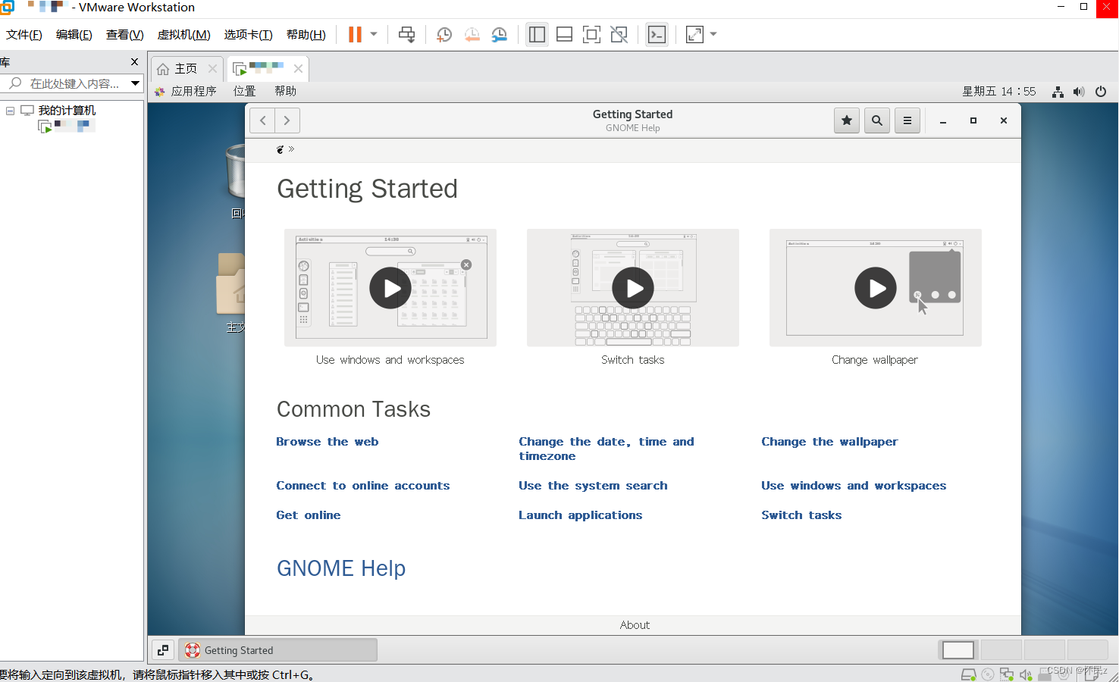1119x682 pixels.
Task: Click the hard disk status icon
Action: (x=968, y=674)
